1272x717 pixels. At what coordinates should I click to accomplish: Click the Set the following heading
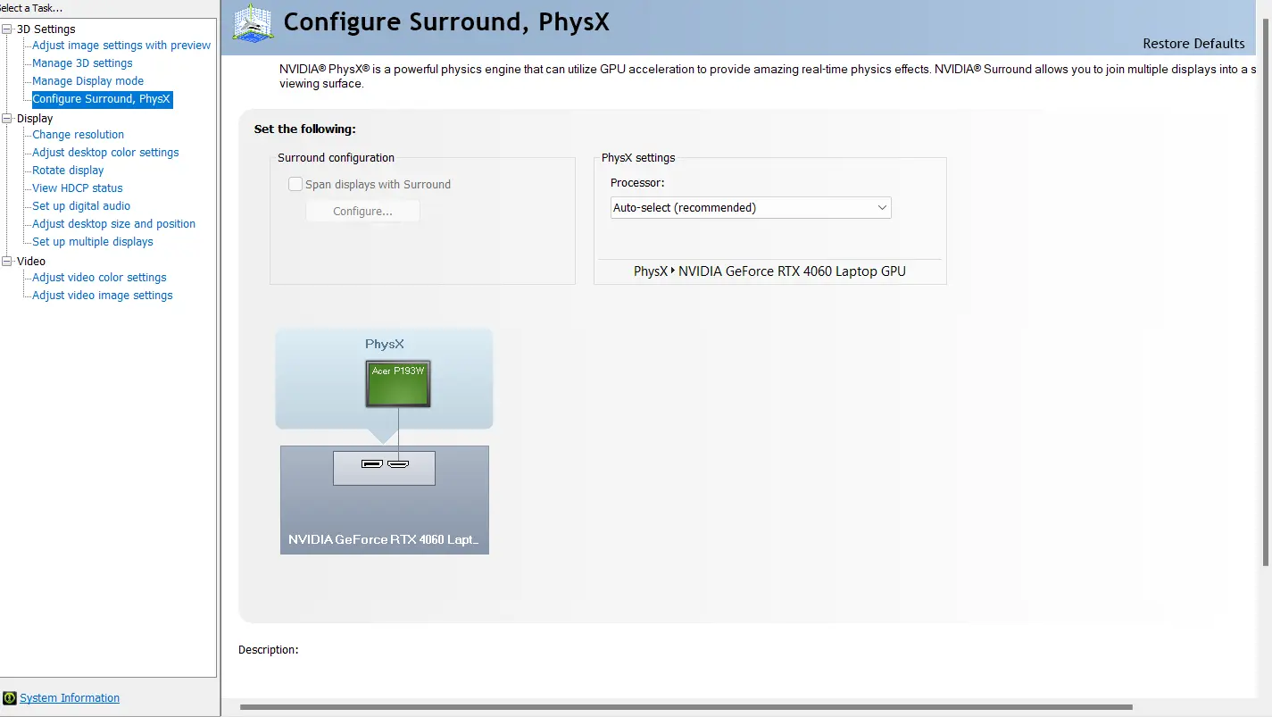coord(304,129)
